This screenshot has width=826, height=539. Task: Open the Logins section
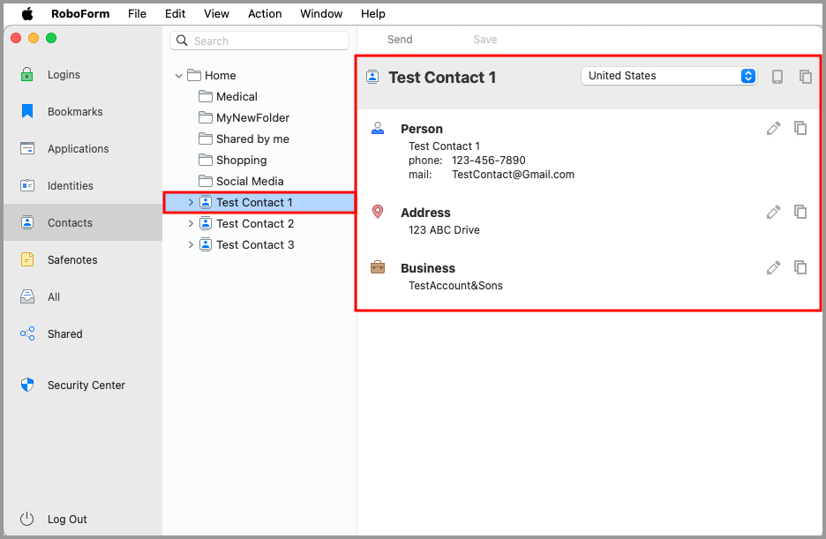pyautogui.click(x=83, y=75)
